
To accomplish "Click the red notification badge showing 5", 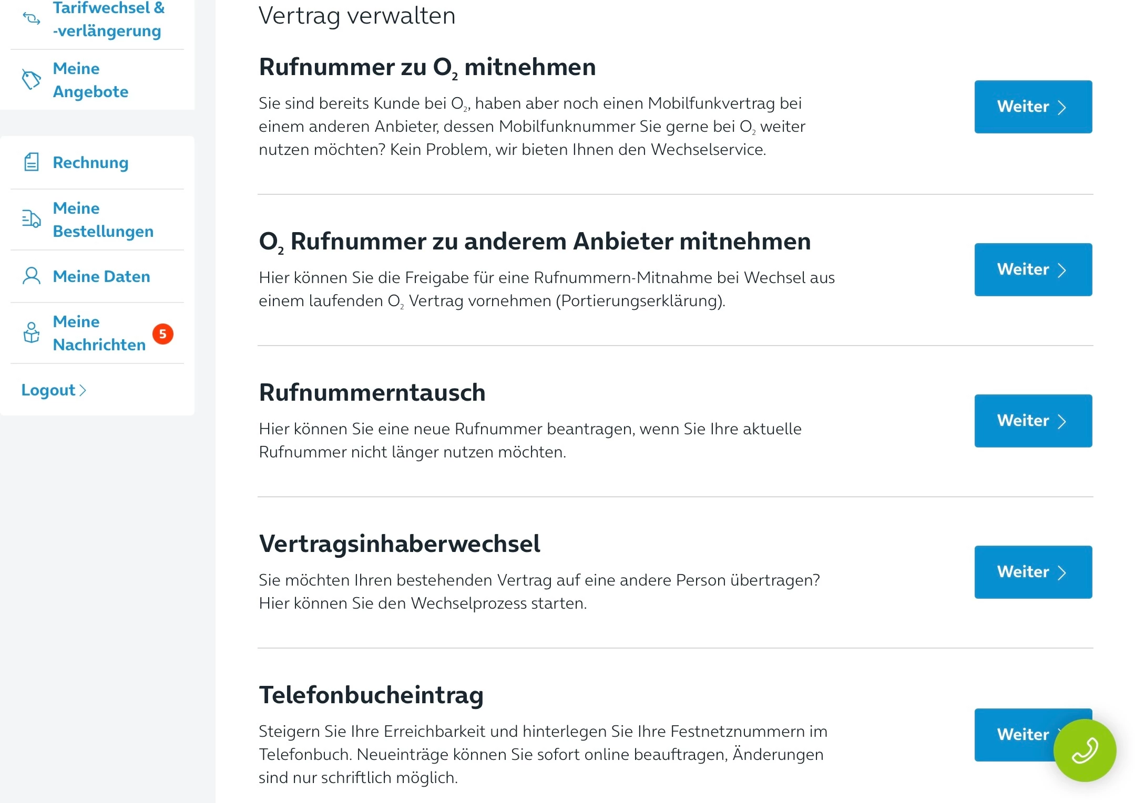I will [x=163, y=333].
